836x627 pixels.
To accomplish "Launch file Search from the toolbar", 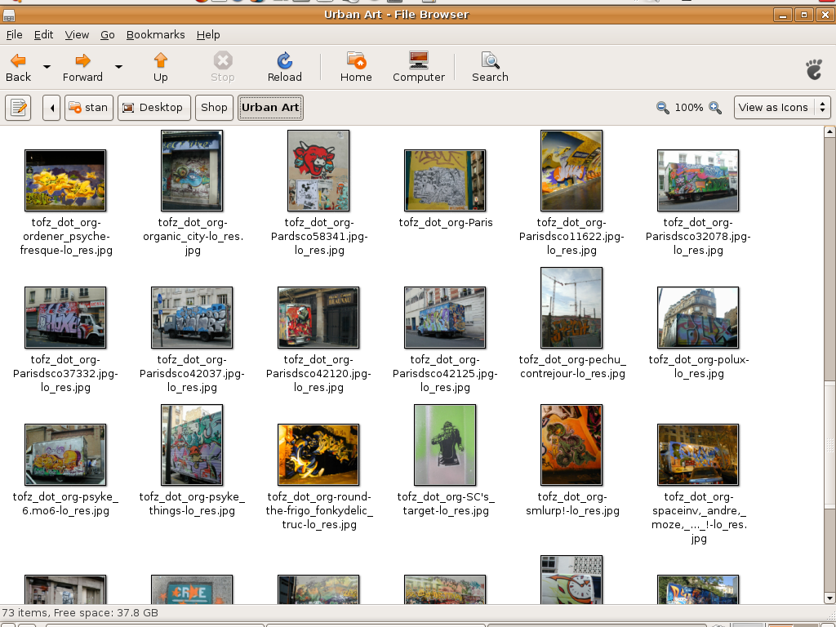I will tap(490, 67).
